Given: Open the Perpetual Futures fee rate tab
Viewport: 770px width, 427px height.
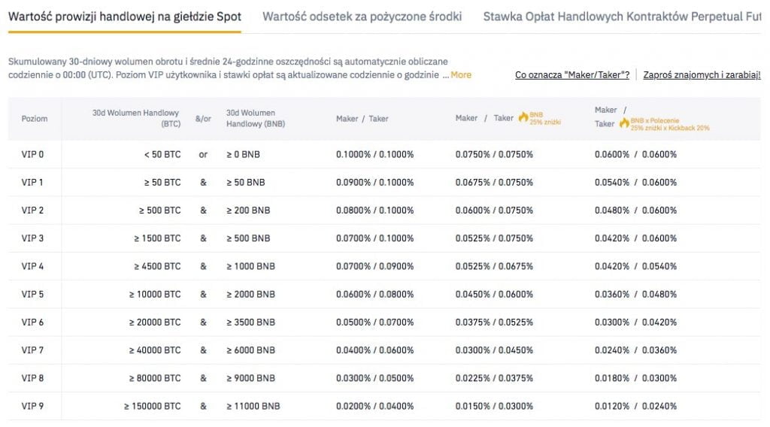Looking at the screenshot, I should 622,17.
